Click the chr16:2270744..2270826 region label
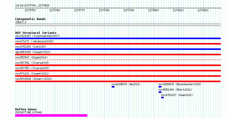The width and height of the screenshot is (228, 118). [x=32, y=6]
